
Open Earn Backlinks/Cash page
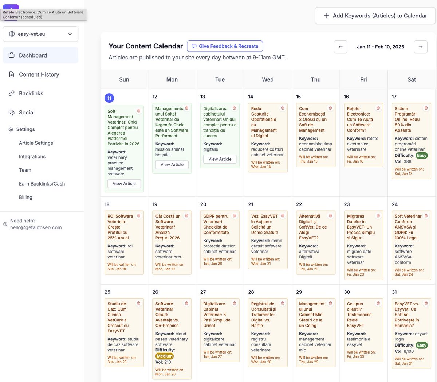pyautogui.click(x=42, y=184)
